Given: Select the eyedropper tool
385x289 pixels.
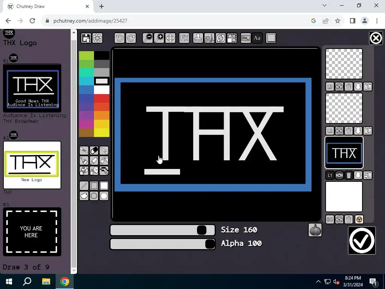Looking at the screenshot, I should point(84,151).
